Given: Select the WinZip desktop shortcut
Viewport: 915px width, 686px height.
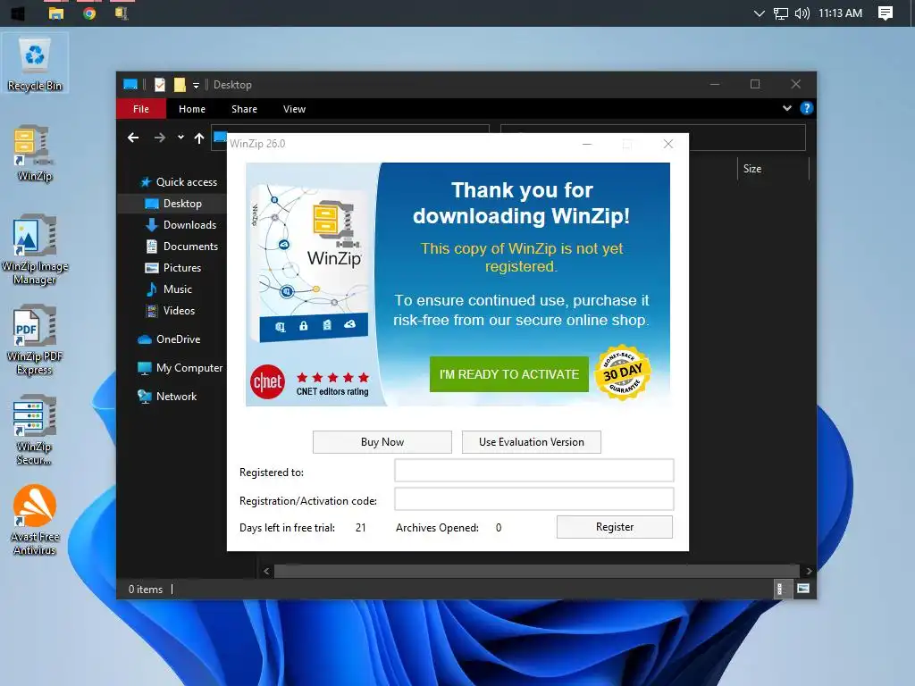Looking at the screenshot, I should [35, 154].
